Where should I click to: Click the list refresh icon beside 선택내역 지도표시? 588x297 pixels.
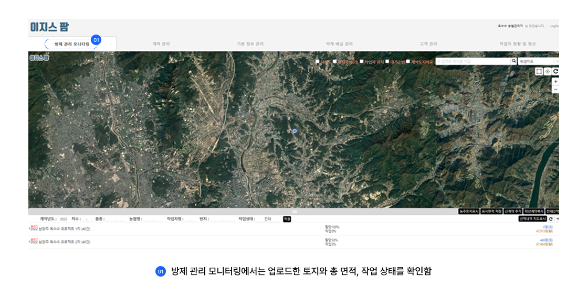click(x=551, y=219)
